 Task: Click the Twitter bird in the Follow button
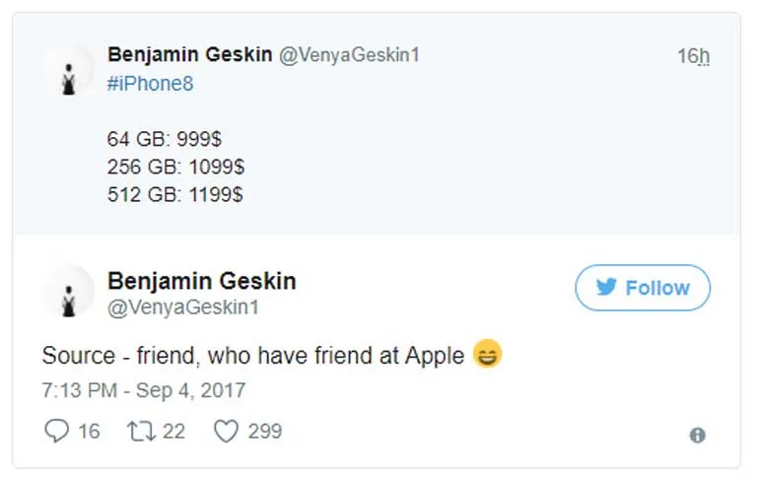point(606,288)
